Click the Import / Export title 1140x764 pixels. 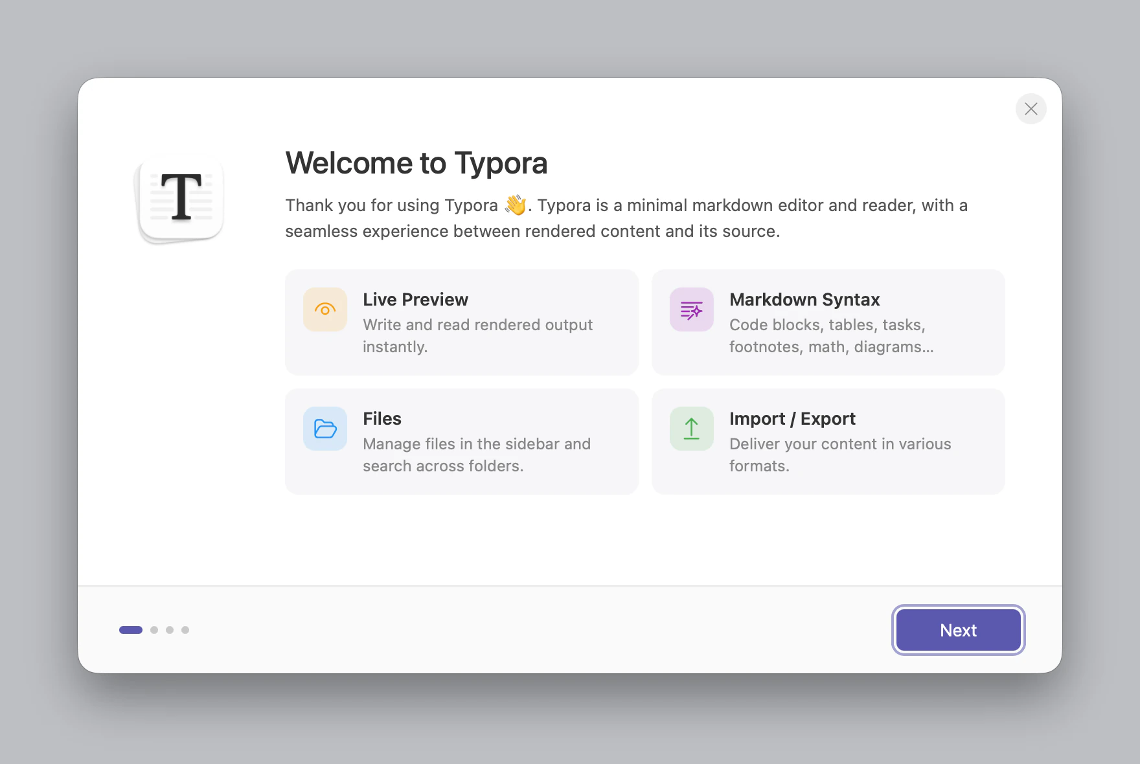792,419
